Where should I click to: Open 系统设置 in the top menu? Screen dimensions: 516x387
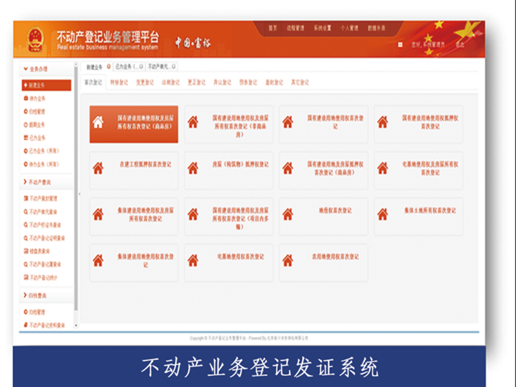pos(322,28)
